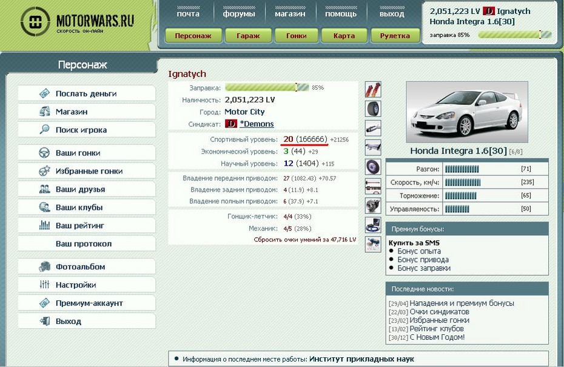This screenshot has width=564, height=367.
Task: Open почта in the top menu
Action: point(188,14)
